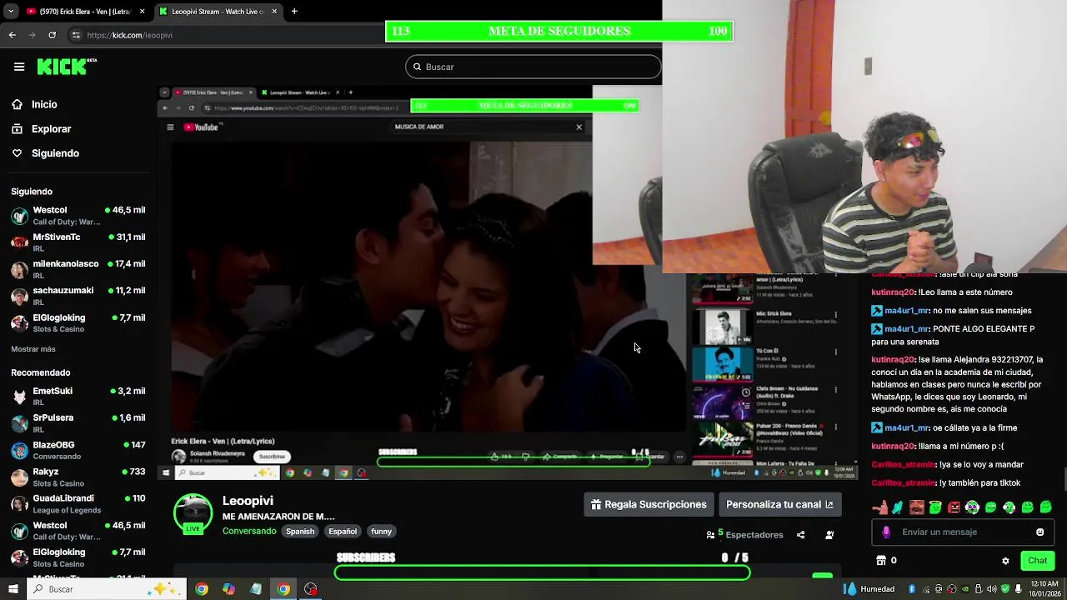Select the Spanish tag
Image resolution: width=1067 pixels, height=600 pixels.
300,531
